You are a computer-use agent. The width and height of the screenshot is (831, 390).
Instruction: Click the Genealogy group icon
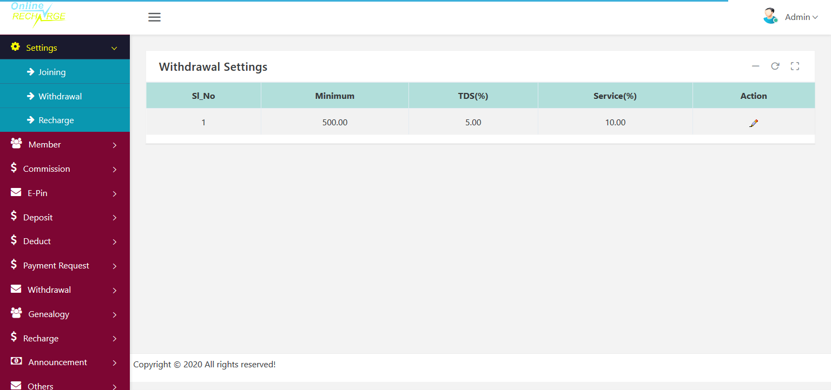coord(16,313)
